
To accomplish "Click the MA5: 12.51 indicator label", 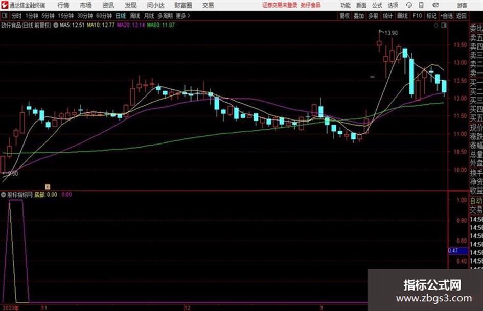I will (x=72, y=25).
